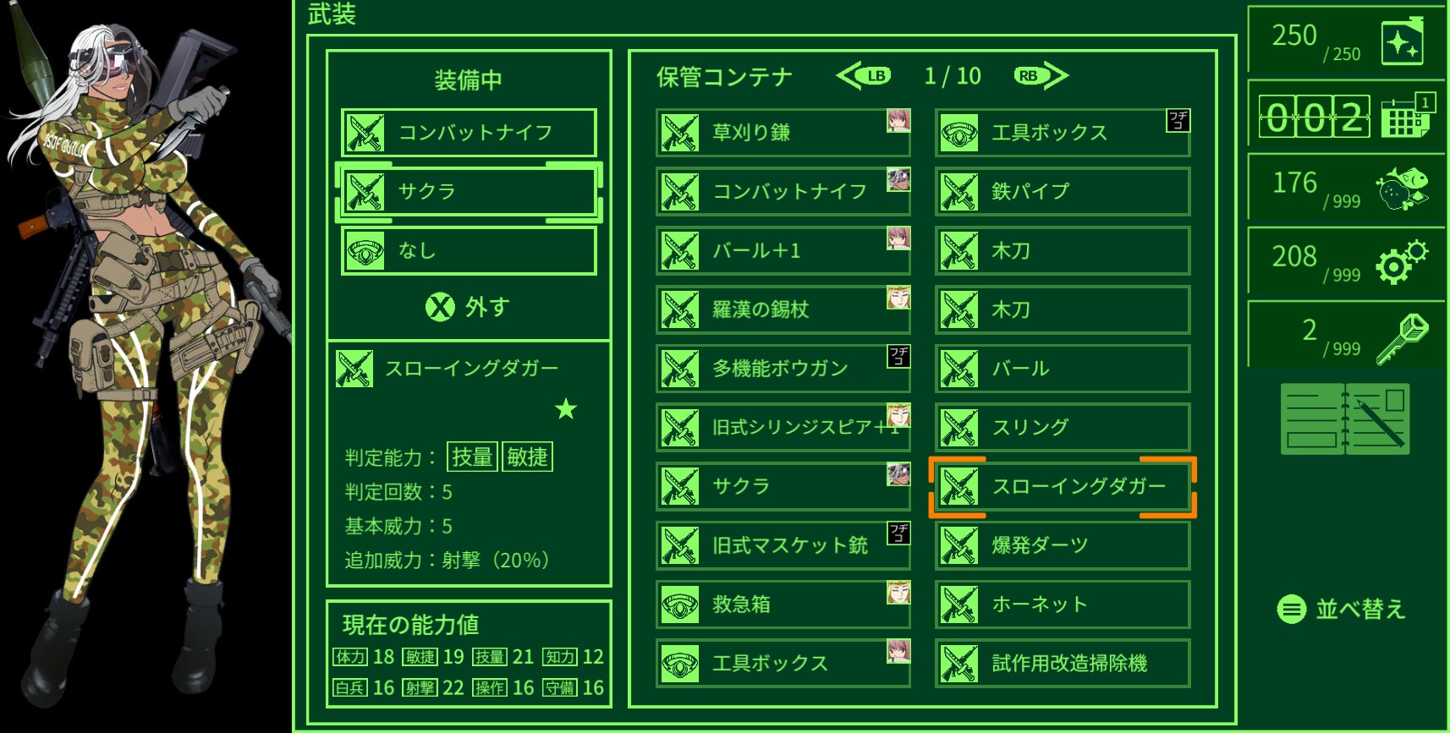Viewport: 1450px width, 733px height.
Task: Select 多機能ボウガン in storage container
Action: (783, 369)
